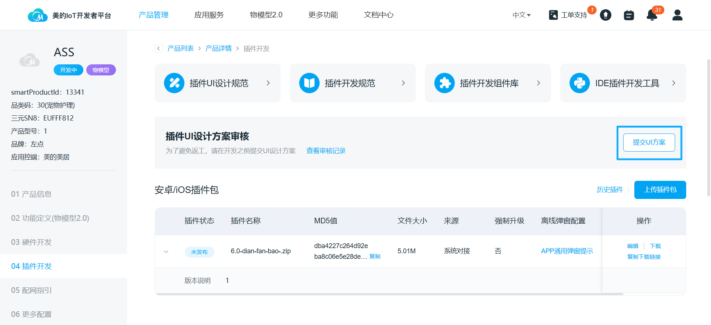The image size is (711, 325).
Task: Open the calendar icon in header
Action: (629, 15)
